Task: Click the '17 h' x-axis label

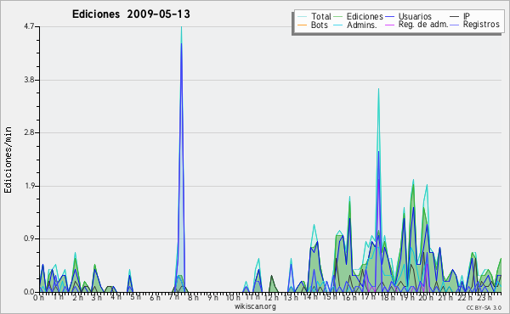Action: click(x=368, y=297)
